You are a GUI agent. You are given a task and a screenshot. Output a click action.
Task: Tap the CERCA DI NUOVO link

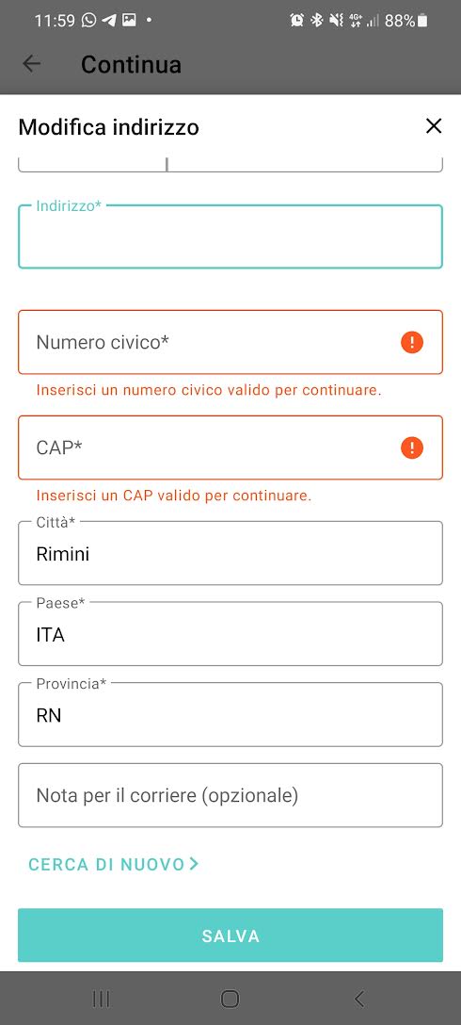pyautogui.click(x=113, y=864)
